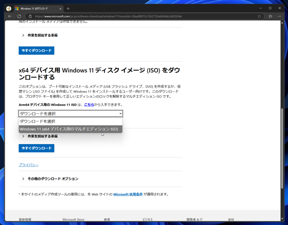
Task: Open the Microsoft 使用条件 link
Action: tap(128, 194)
